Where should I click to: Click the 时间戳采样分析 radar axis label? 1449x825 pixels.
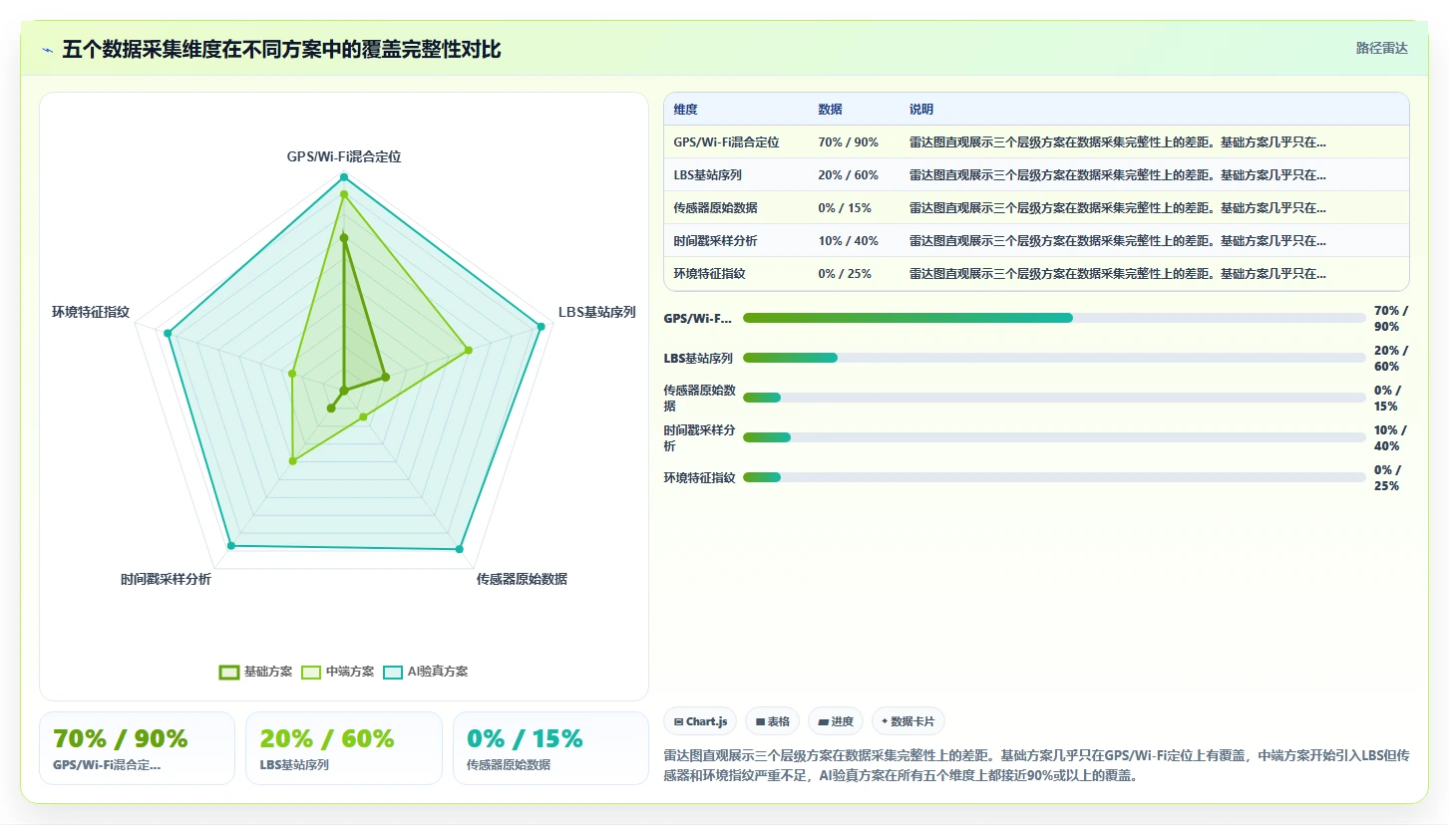pos(166,579)
